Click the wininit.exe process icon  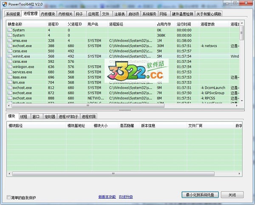click(10, 56)
